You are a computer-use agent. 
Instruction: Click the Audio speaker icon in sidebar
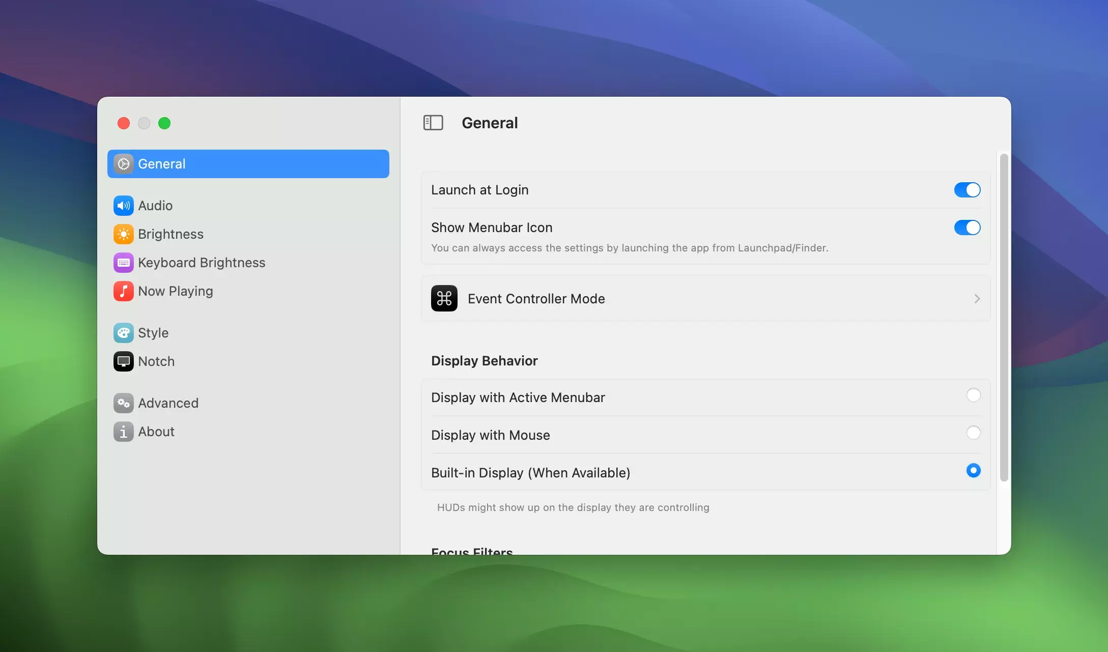pos(123,206)
